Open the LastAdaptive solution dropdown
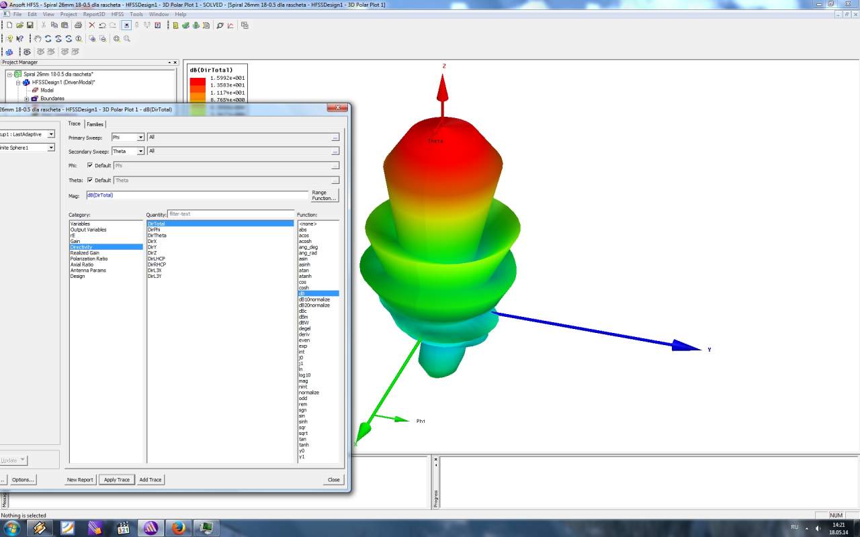The image size is (860, 537). (x=51, y=134)
